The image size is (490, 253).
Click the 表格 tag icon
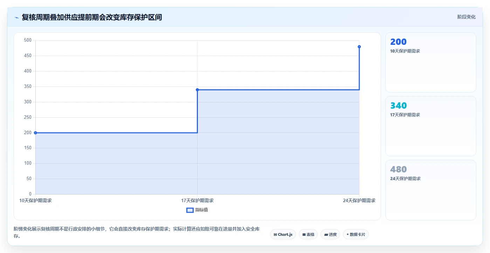(x=304, y=235)
